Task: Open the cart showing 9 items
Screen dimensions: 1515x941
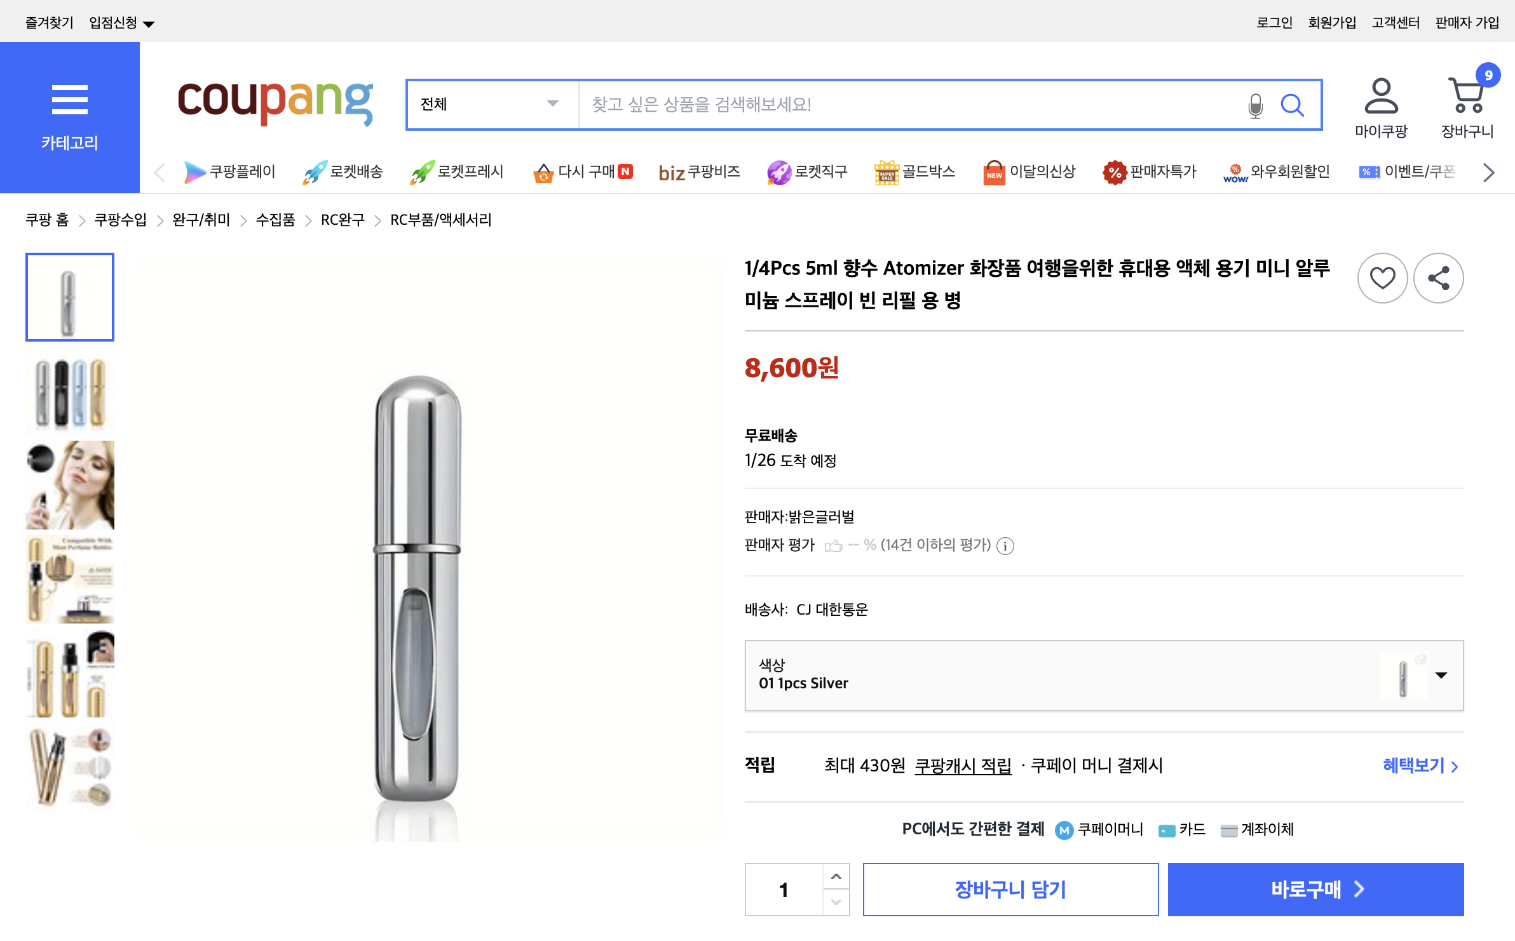Action: click(1466, 102)
